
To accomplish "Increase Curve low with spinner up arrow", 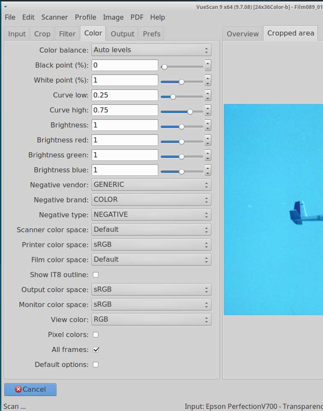I will (208, 92).
